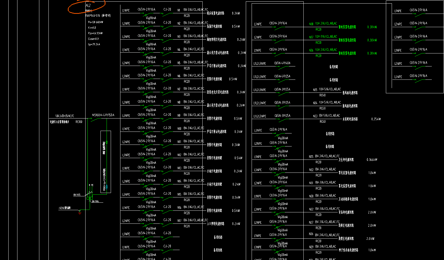Select circuit number N82 label
This screenshot has width=444, height=260.
(311, 170)
